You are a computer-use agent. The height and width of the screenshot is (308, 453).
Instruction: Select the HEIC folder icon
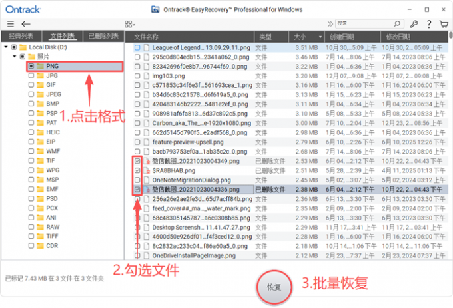pos(40,132)
